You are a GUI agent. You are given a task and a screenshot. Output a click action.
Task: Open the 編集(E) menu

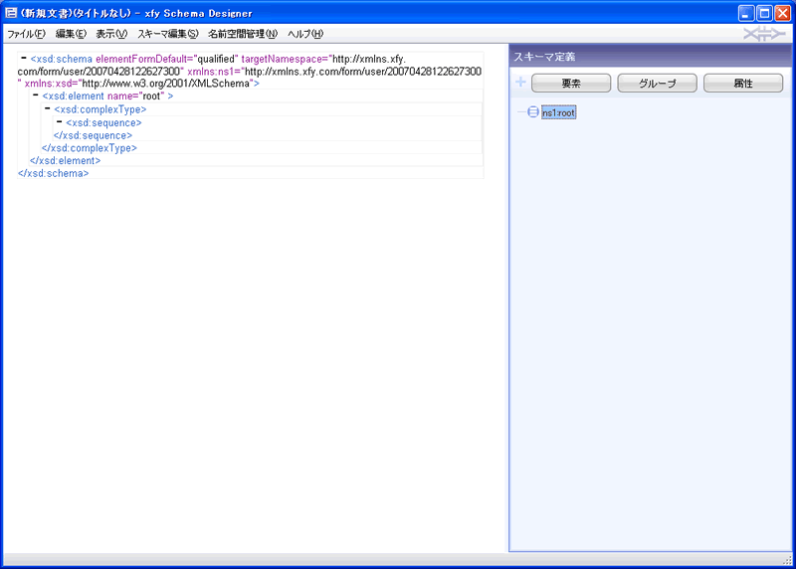click(70, 34)
